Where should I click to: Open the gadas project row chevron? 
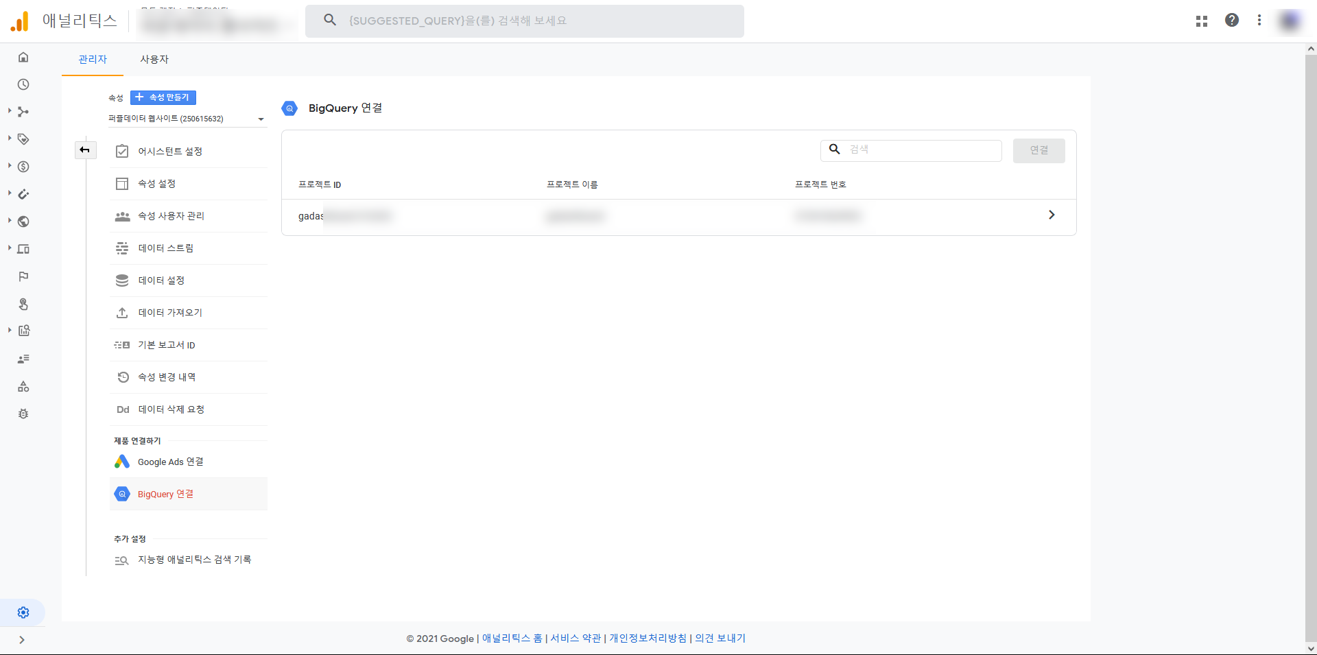point(1052,215)
